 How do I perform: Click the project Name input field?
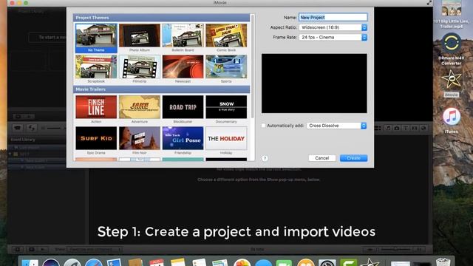[x=333, y=18]
